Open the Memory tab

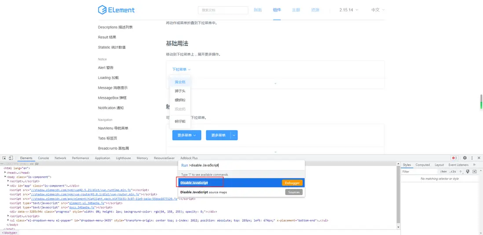143,158
